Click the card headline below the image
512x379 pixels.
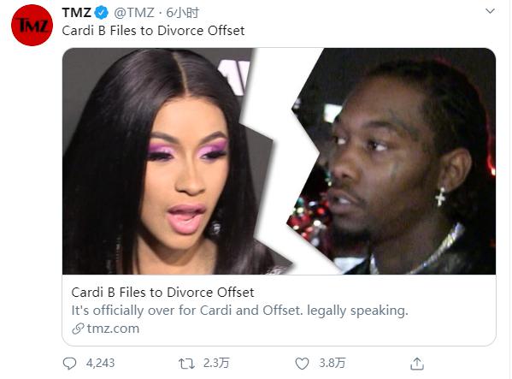(x=162, y=292)
